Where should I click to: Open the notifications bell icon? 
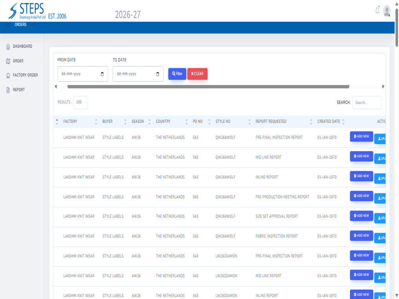377,11
